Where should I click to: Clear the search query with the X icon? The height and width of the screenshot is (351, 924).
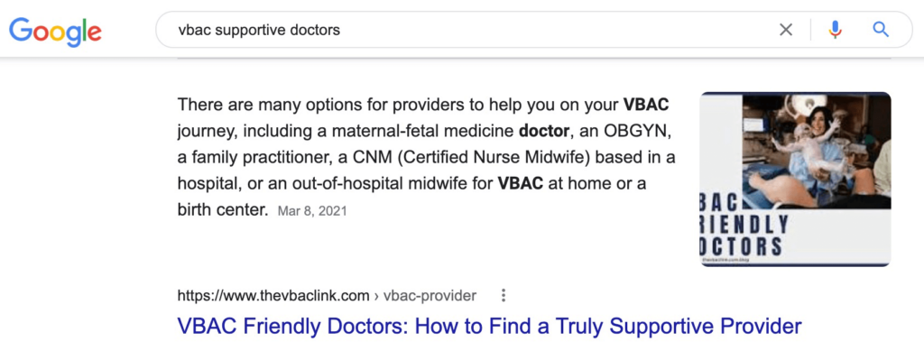coord(786,30)
